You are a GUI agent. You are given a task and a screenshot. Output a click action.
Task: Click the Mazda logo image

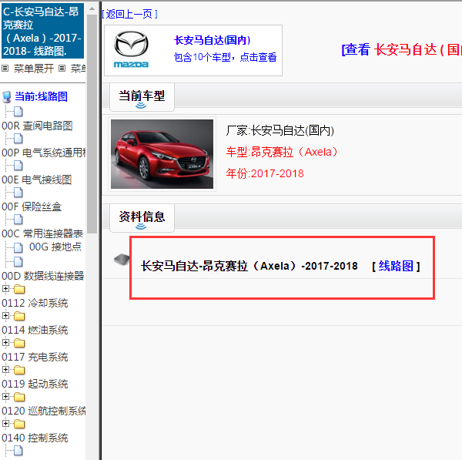tap(131, 49)
